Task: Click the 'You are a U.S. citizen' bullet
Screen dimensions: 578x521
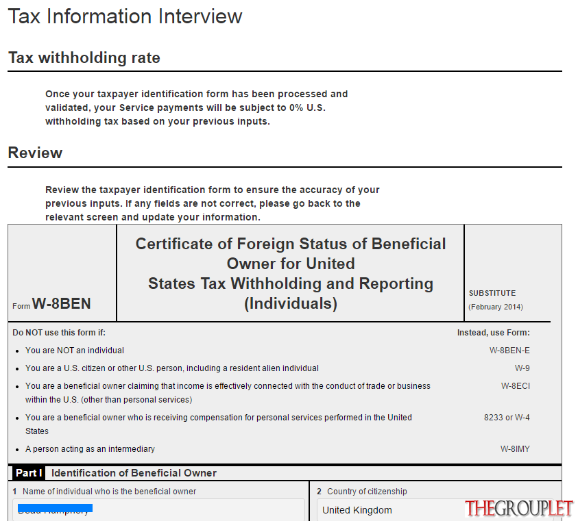Action: click(172, 368)
